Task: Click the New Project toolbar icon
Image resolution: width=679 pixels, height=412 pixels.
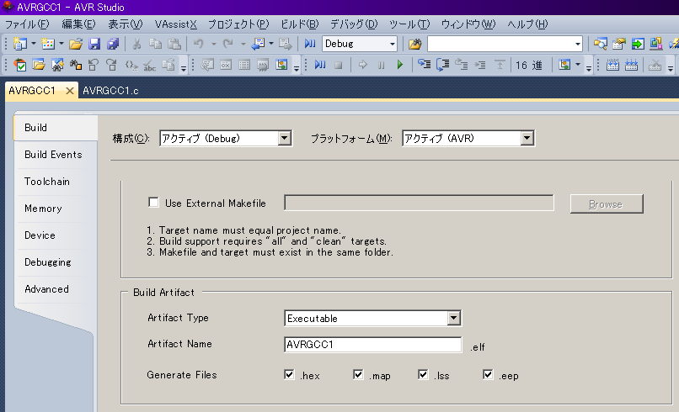Action: (x=20, y=44)
